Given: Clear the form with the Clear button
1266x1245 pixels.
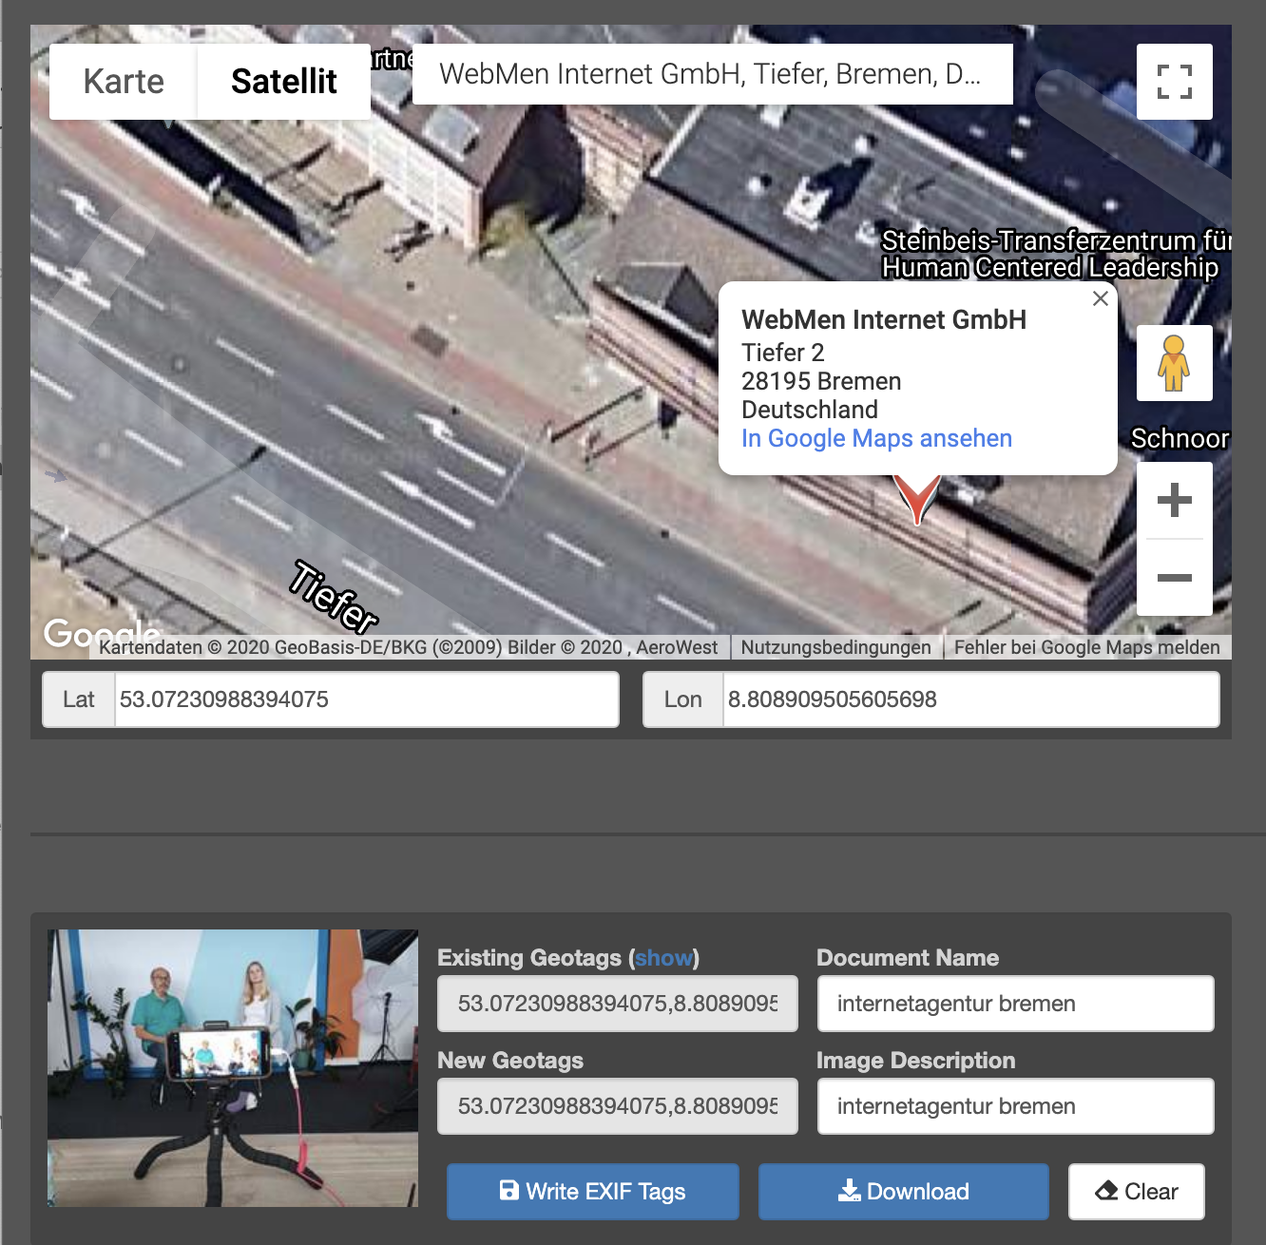Looking at the screenshot, I should 1137,1192.
